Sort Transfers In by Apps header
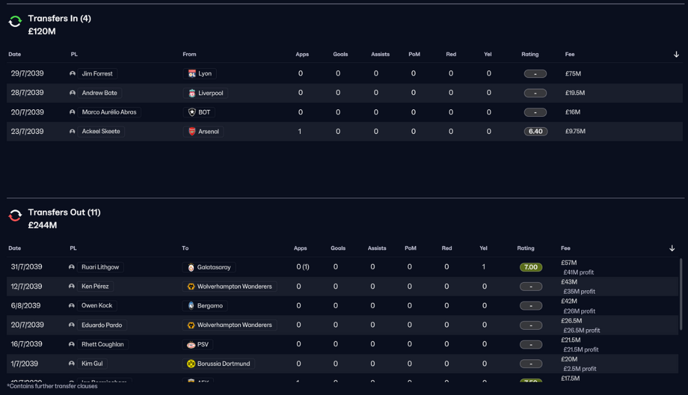This screenshot has height=395, width=688. coord(302,54)
